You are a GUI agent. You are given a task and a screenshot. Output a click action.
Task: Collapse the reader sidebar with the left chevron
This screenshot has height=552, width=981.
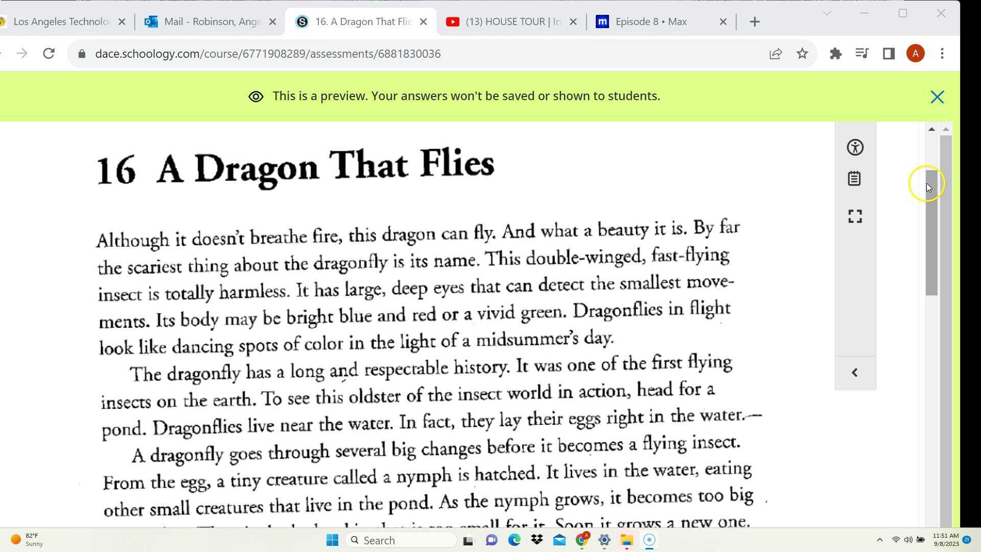click(854, 372)
